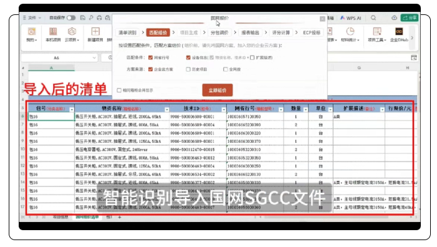Expand the A6 name box dropdown

[94, 58]
